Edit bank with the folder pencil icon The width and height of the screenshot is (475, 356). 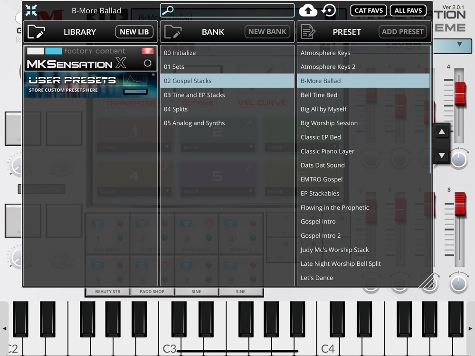tap(173, 31)
